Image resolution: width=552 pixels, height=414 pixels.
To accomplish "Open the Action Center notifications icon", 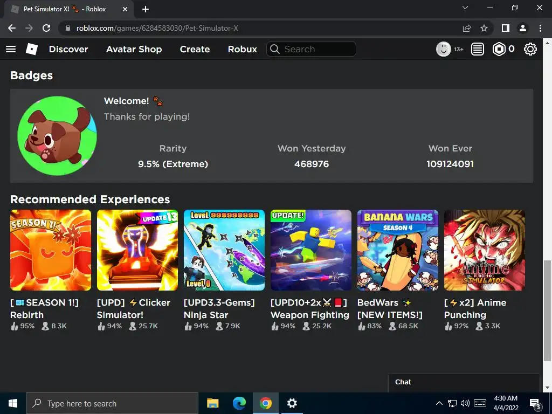I will pyautogui.click(x=535, y=404).
